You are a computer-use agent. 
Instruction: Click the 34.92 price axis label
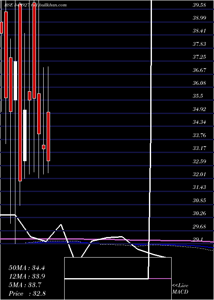tap(199, 109)
